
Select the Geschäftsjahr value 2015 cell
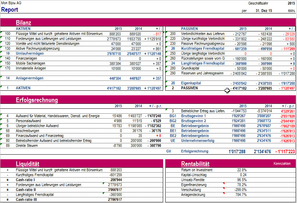pos(291,3)
